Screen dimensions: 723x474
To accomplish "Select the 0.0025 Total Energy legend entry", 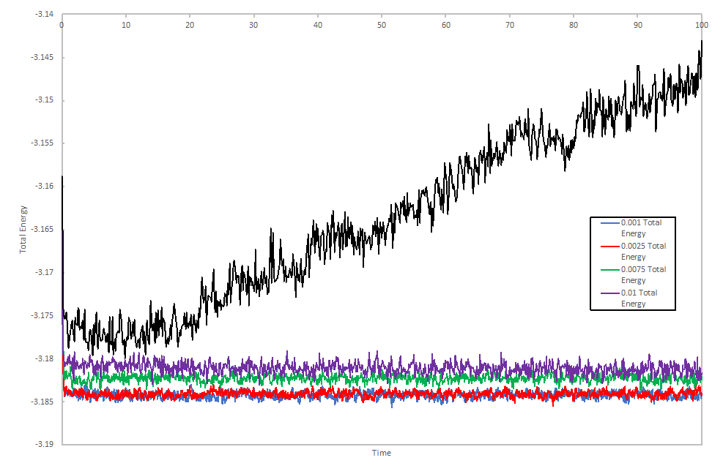I will [x=634, y=252].
